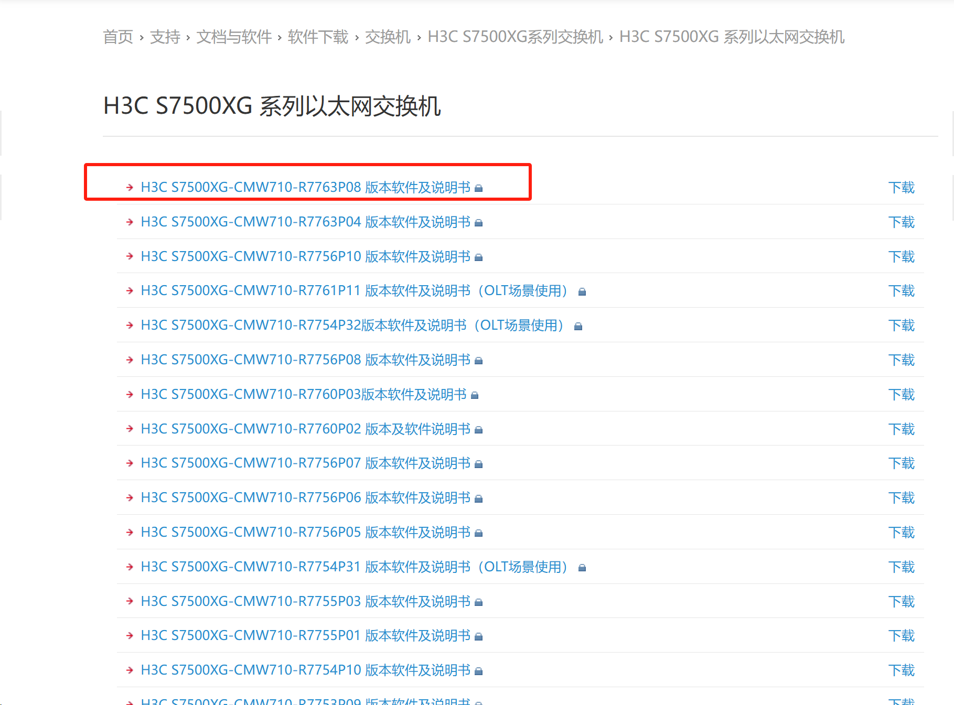
Task: Click 下载 for the R7755P01 row
Action: click(x=902, y=635)
